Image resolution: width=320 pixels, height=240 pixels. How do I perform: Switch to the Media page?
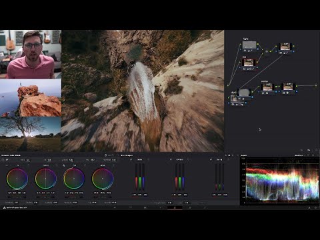click(115, 207)
